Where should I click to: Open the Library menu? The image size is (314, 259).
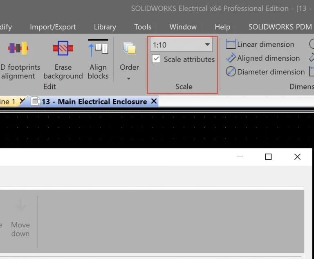click(x=105, y=27)
